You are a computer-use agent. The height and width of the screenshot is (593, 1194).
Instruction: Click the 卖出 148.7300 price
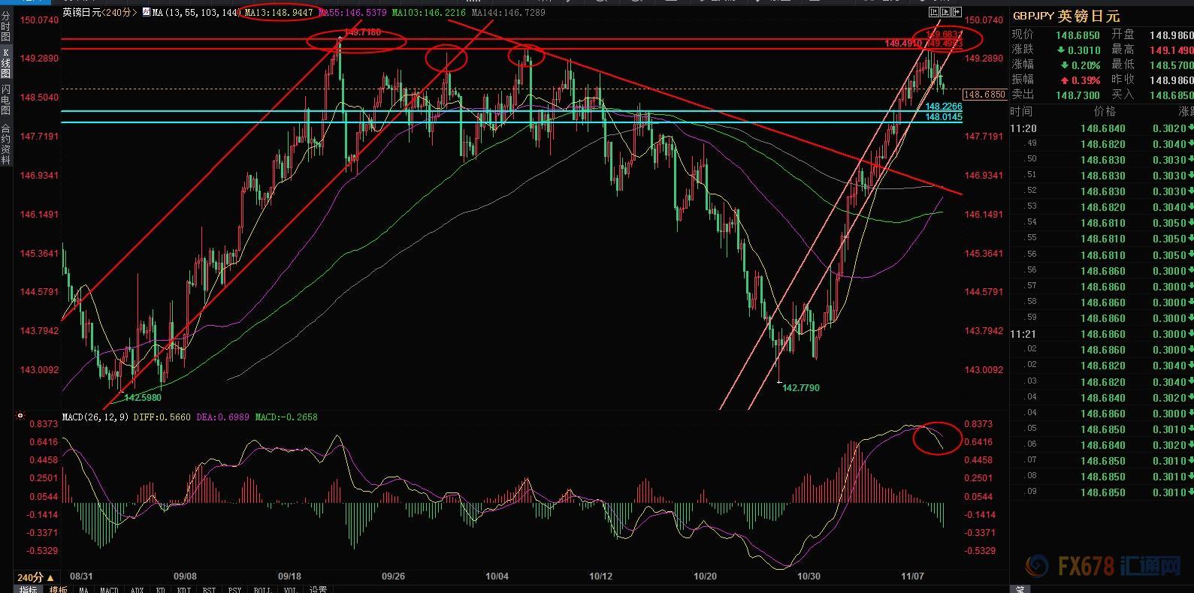click(x=1078, y=95)
